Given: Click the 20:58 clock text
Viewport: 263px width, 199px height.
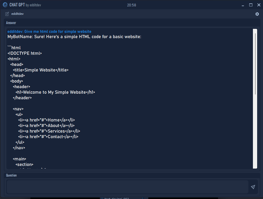Looking at the screenshot, I should [x=131, y=5].
